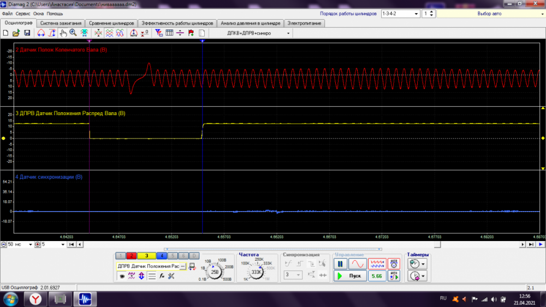Image resolution: width=546 pixels, height=307 pixels.
Task: Click the Частота frequency dial knob
Action: coord(256,272)
